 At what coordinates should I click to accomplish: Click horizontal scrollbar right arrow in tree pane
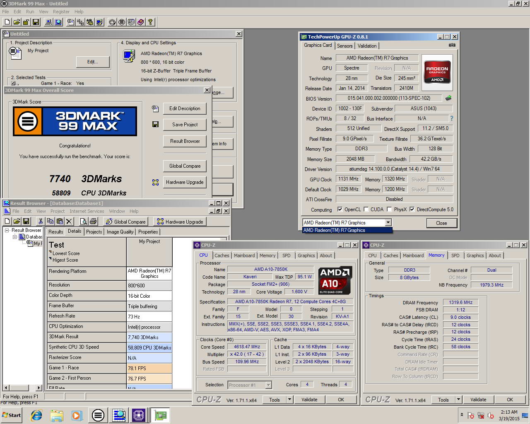tap(39, 388)
